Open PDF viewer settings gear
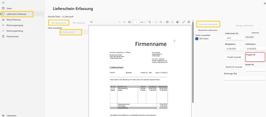 [x=189, y=22]
